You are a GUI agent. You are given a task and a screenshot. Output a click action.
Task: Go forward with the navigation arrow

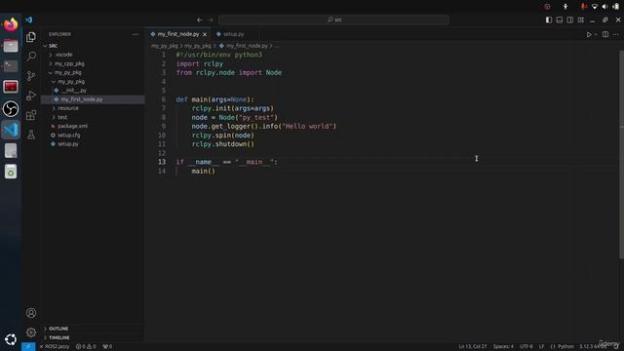pyautogui.click(x=211, y=19)
